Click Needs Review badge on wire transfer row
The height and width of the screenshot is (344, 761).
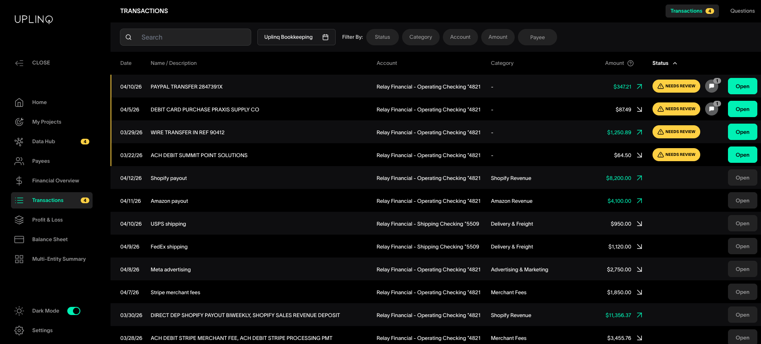click(676, 132)
